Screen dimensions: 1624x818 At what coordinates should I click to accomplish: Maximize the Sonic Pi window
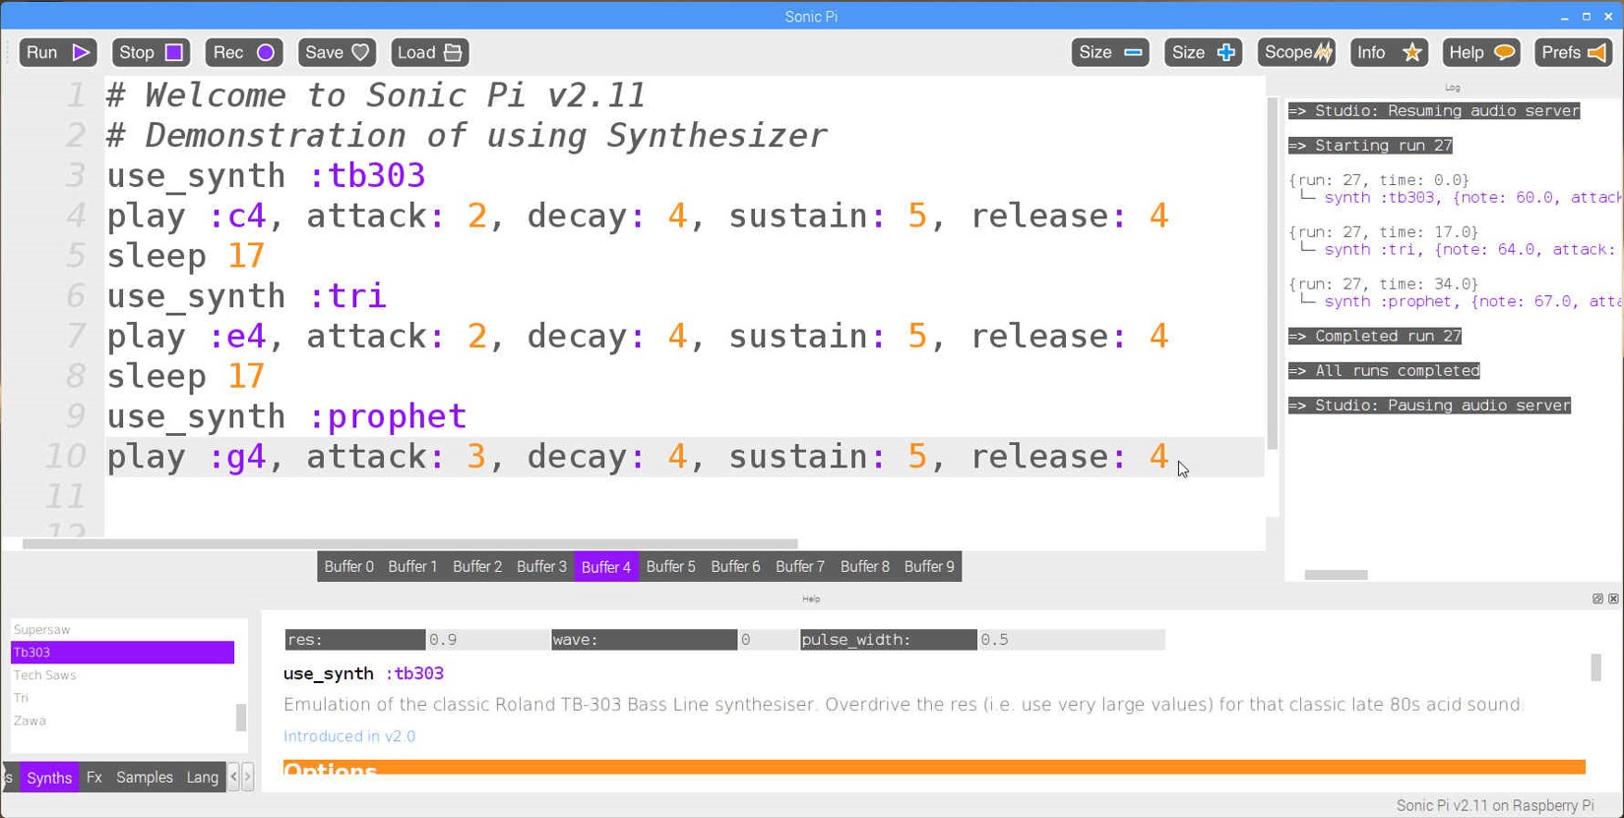(x=1587, y=17)
